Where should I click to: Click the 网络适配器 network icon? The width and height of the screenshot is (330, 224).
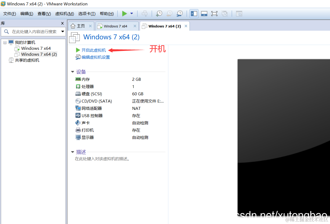(78, 108)
